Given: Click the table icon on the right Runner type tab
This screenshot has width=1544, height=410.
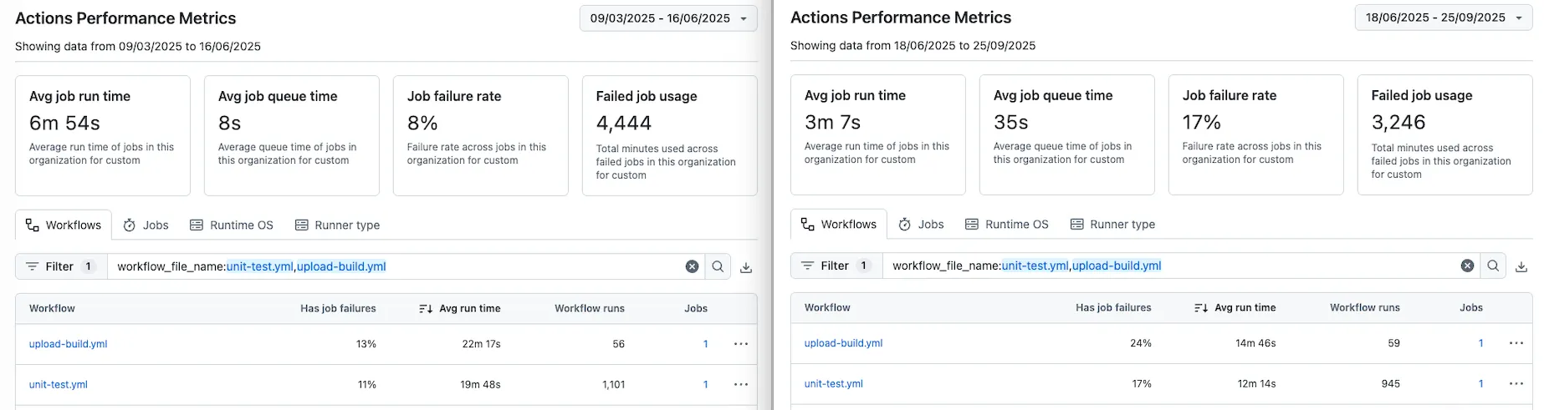Looking at the screenshot, I should click(x=1077, y=225).
